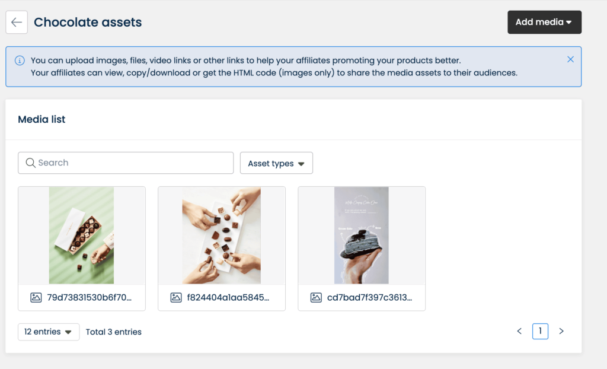Image resolution: width=607 pixels, height=369 pixels.
Task: Focus the media Search field
Action: (x=130, y=163)
